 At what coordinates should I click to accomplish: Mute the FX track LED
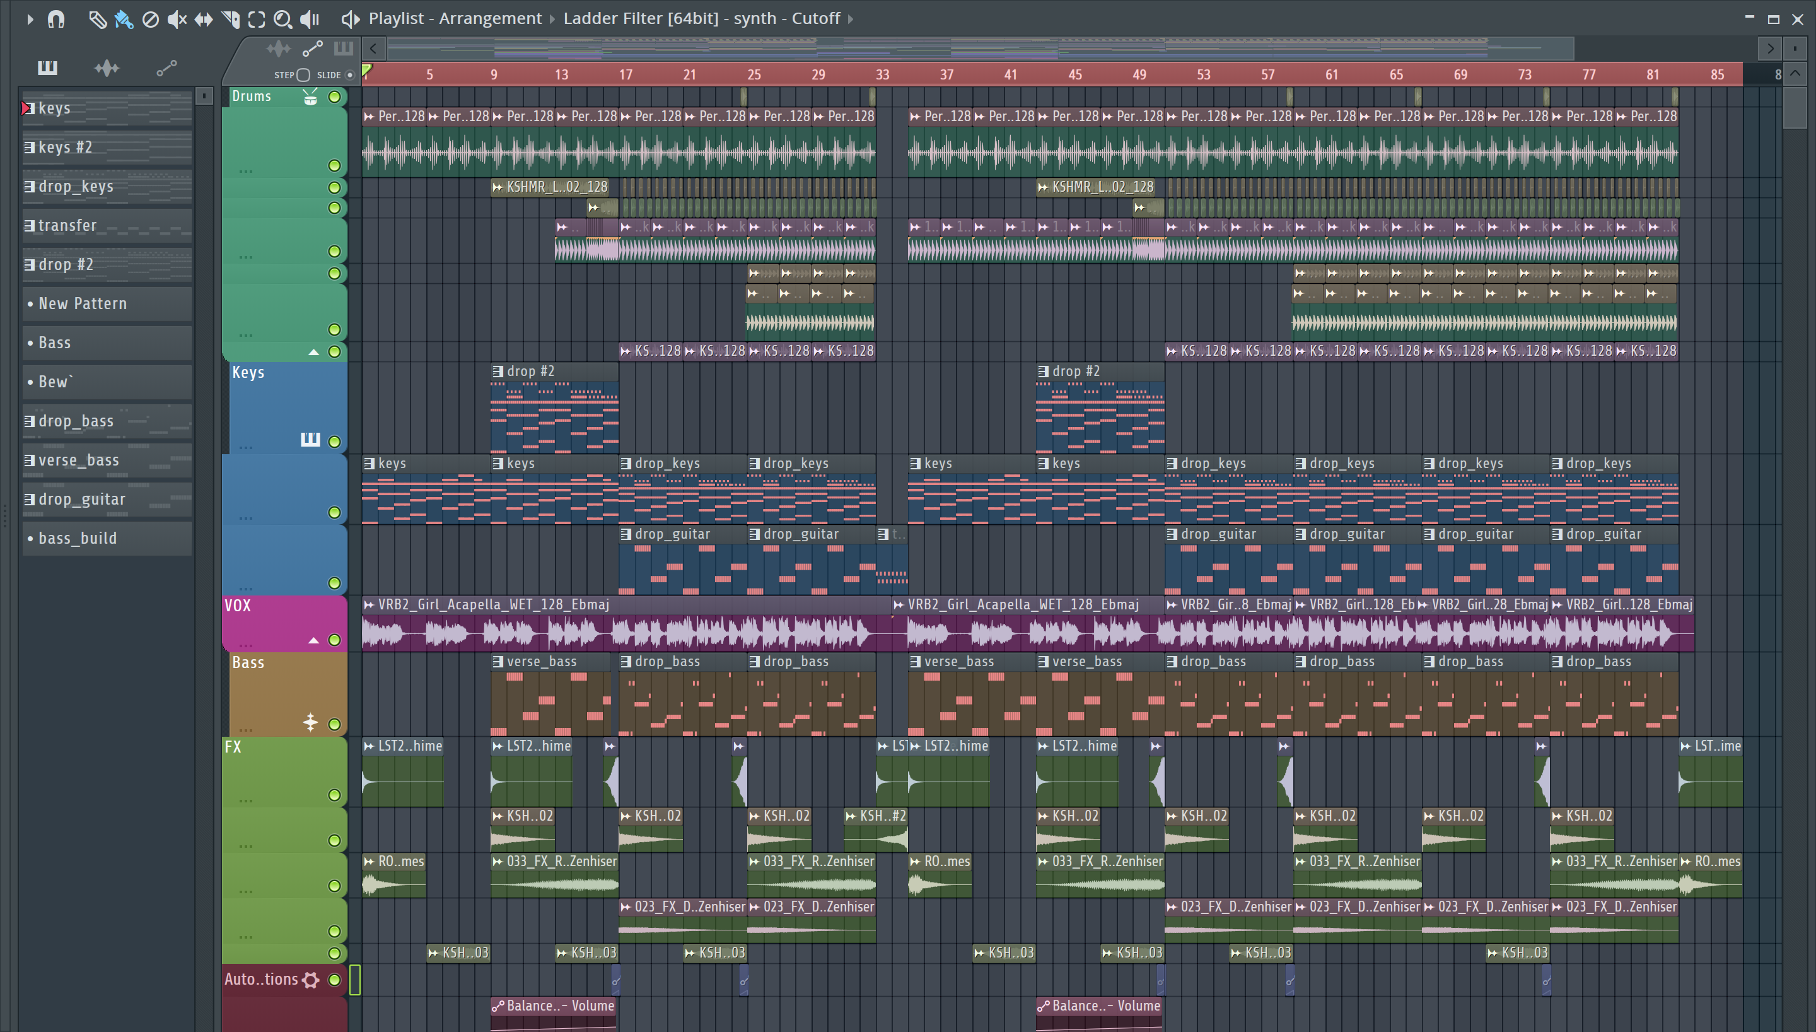[x=334, y=795]
